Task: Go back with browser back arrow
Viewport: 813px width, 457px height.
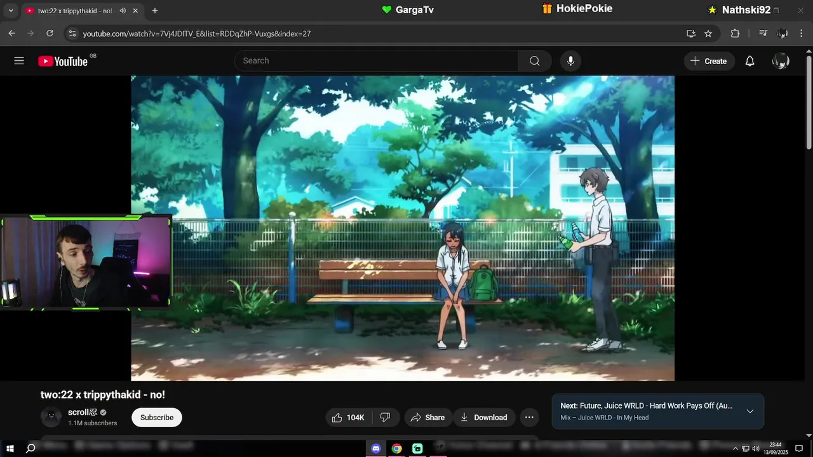Action: (11, 34)
